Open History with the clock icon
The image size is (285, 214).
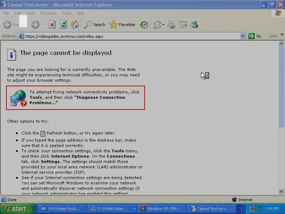(x=144, y=25)
